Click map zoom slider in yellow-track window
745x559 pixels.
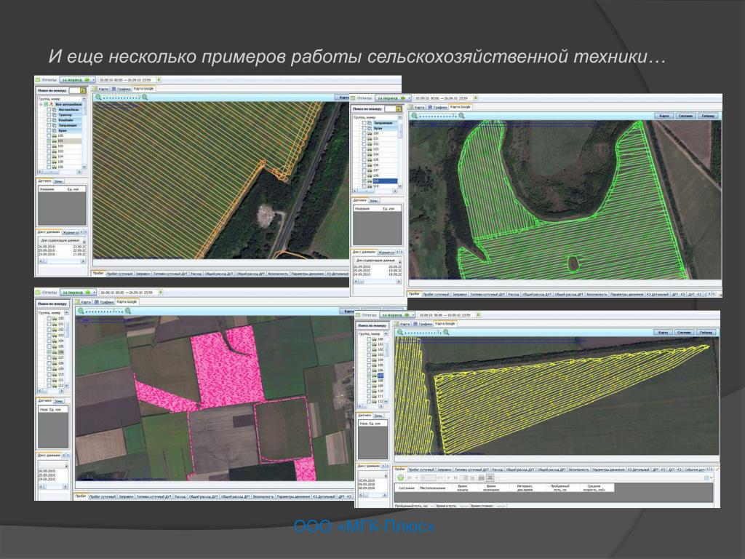click(423, 333)
